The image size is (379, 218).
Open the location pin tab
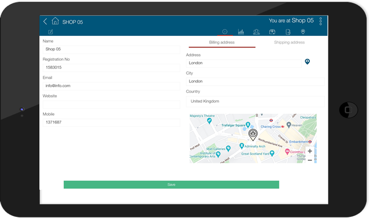(x=303, y=32)
